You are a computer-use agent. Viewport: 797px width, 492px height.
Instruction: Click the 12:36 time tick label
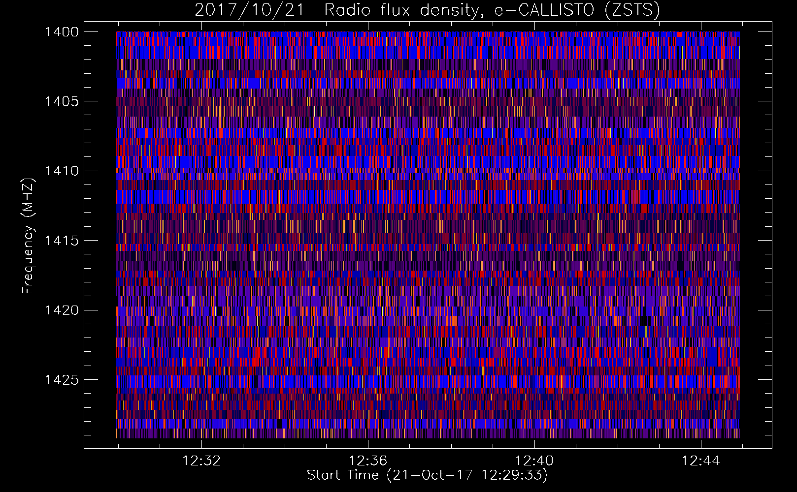(368, 461)
